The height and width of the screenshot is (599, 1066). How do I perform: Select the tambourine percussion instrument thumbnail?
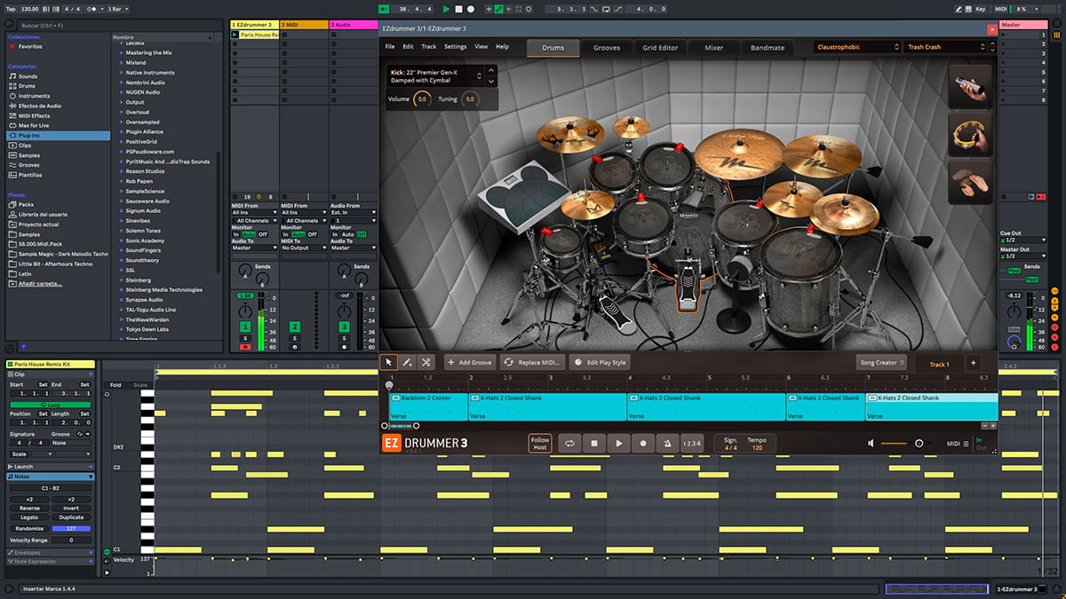(970, 134)
